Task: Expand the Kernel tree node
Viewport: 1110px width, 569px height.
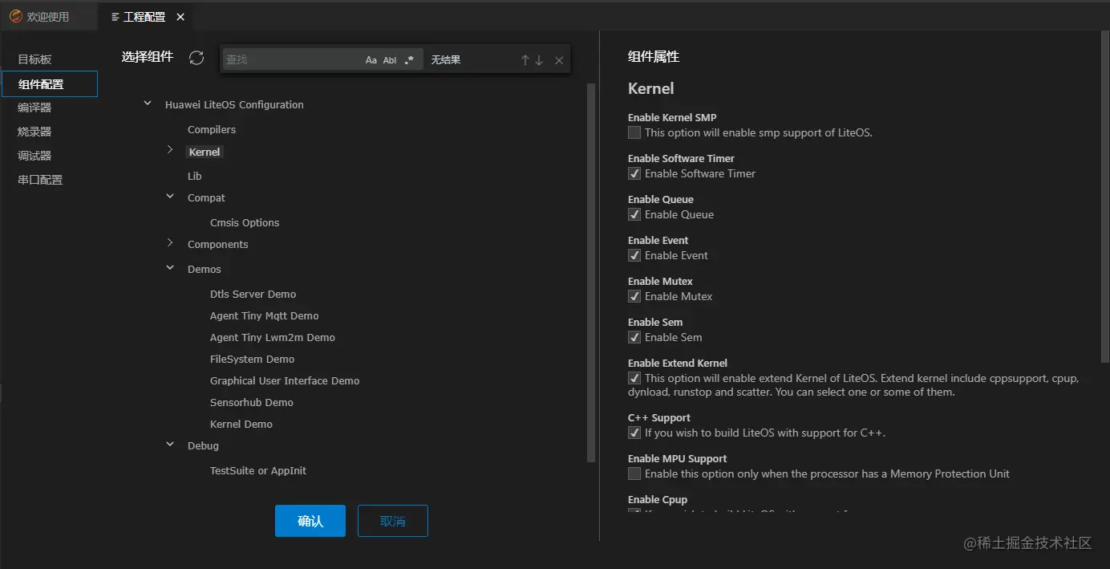Action: (170, 150)
